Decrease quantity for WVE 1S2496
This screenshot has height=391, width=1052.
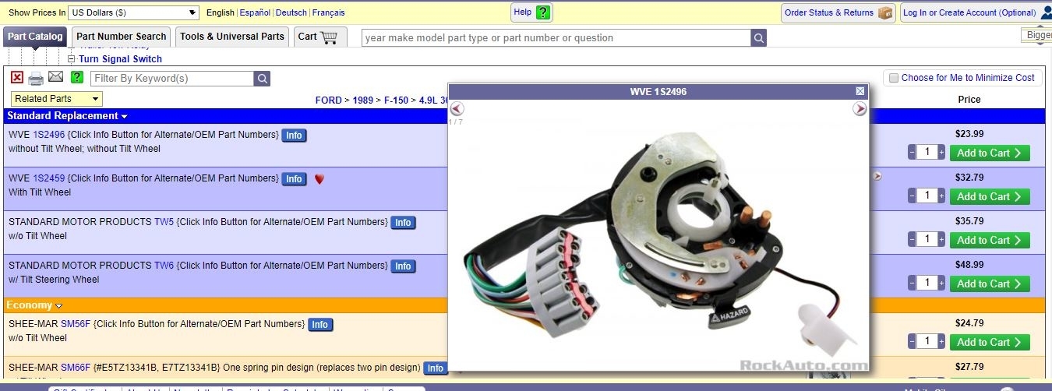(912, 153)
